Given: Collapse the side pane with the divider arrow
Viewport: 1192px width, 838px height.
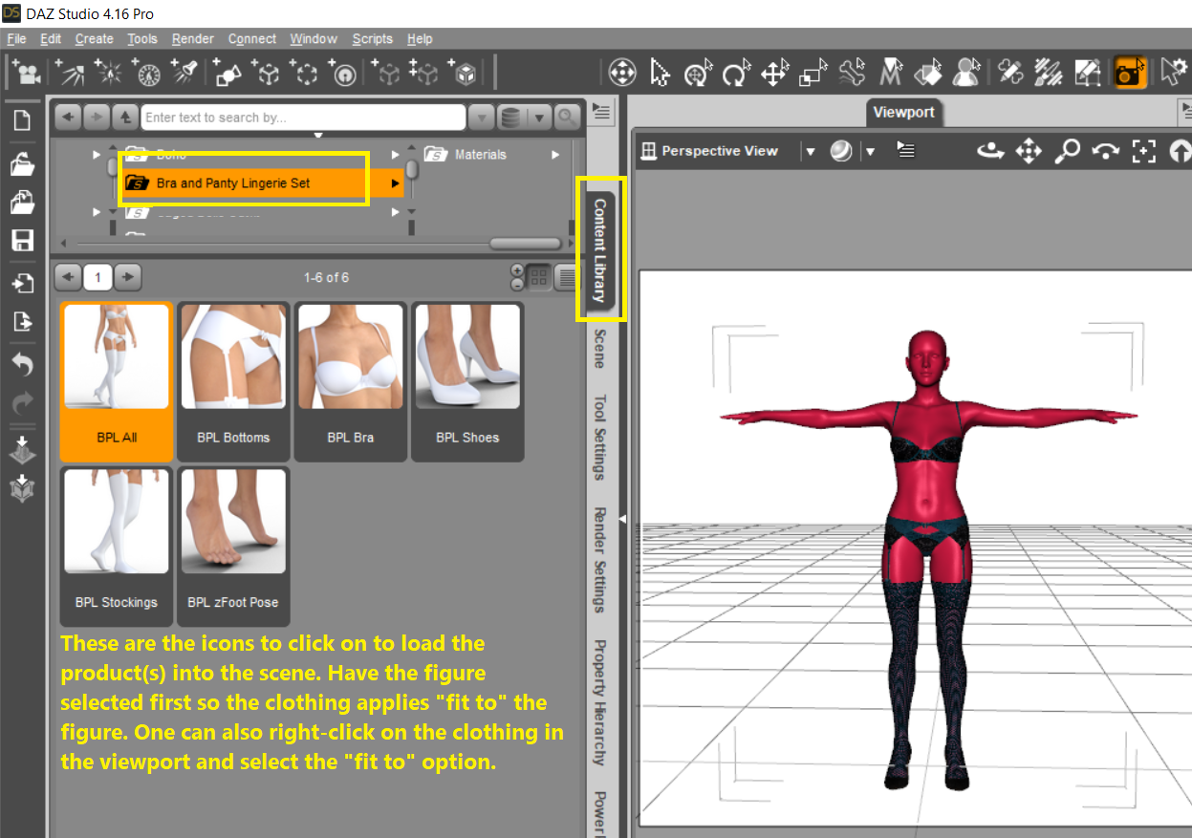Looking at the screenshot, I should click(x=622, y=519).
